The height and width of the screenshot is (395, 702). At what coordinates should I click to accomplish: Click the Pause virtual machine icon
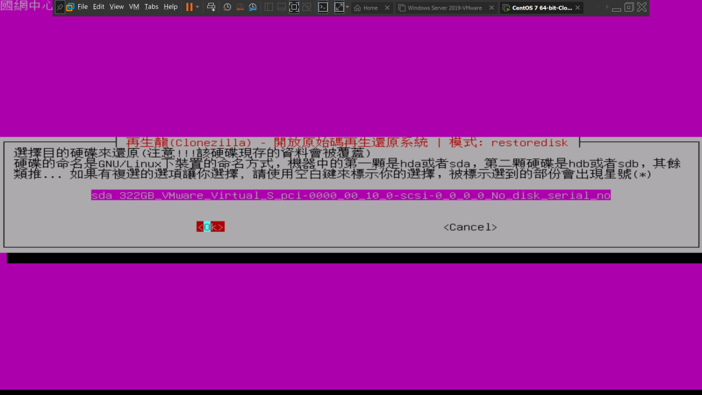189,7
